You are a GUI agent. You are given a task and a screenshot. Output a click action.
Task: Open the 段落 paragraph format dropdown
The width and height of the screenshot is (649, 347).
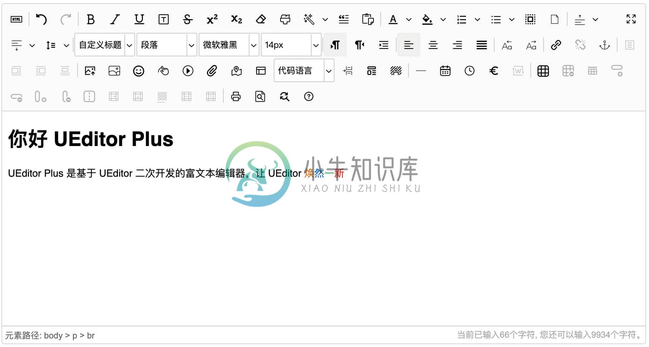[x=167, y=45]
